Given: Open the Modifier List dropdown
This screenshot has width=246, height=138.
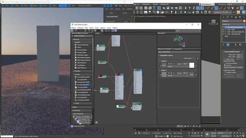Looking at the screenshot, I should tap(234, 24).
